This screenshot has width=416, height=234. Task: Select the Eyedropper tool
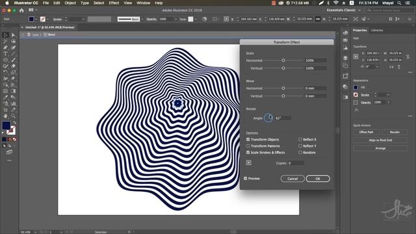[x=5, y=97]
